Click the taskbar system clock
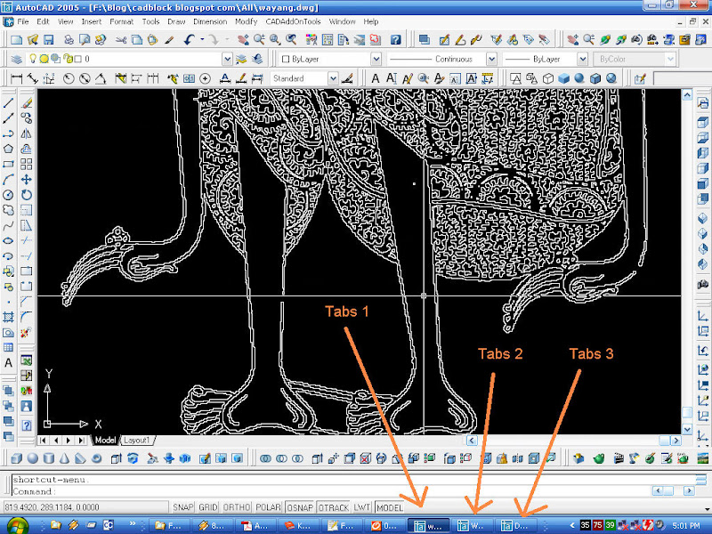 [x=685, y=526]
